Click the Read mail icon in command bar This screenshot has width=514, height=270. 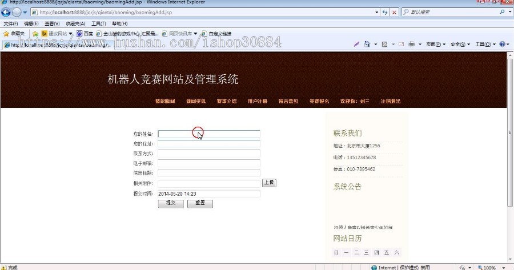pos(401,44)
